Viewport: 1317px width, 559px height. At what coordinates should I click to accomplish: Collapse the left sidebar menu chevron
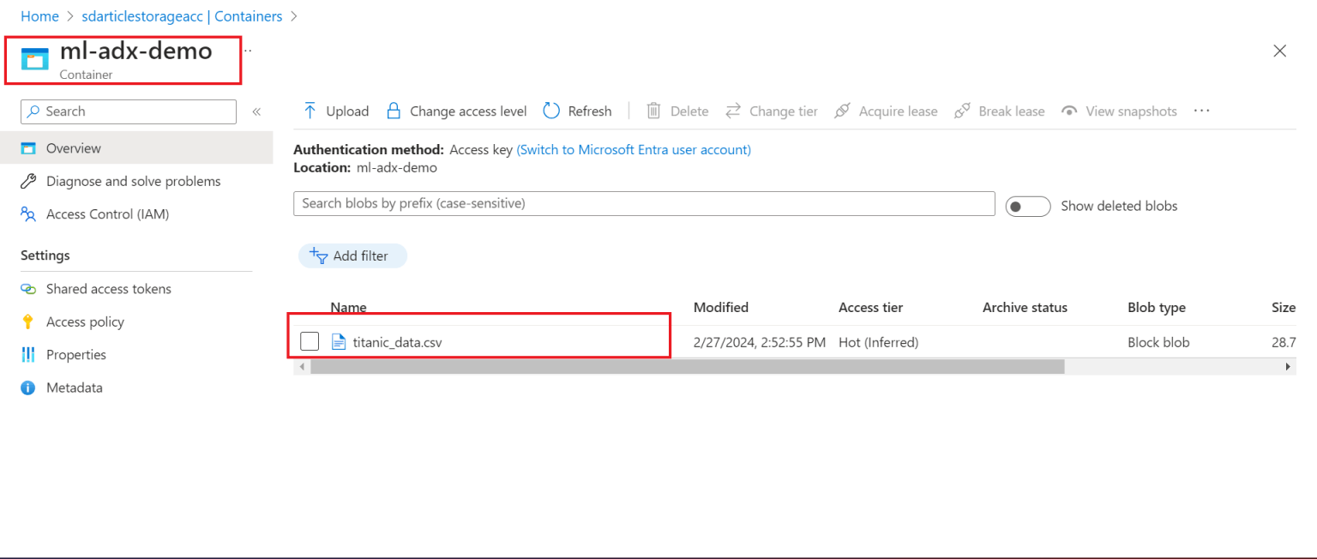tap(256, 111)
